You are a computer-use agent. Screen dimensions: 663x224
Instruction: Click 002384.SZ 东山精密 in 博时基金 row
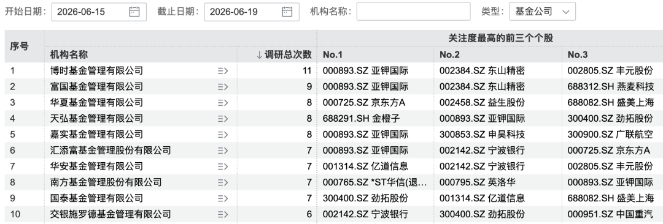[x=482, y=71]
